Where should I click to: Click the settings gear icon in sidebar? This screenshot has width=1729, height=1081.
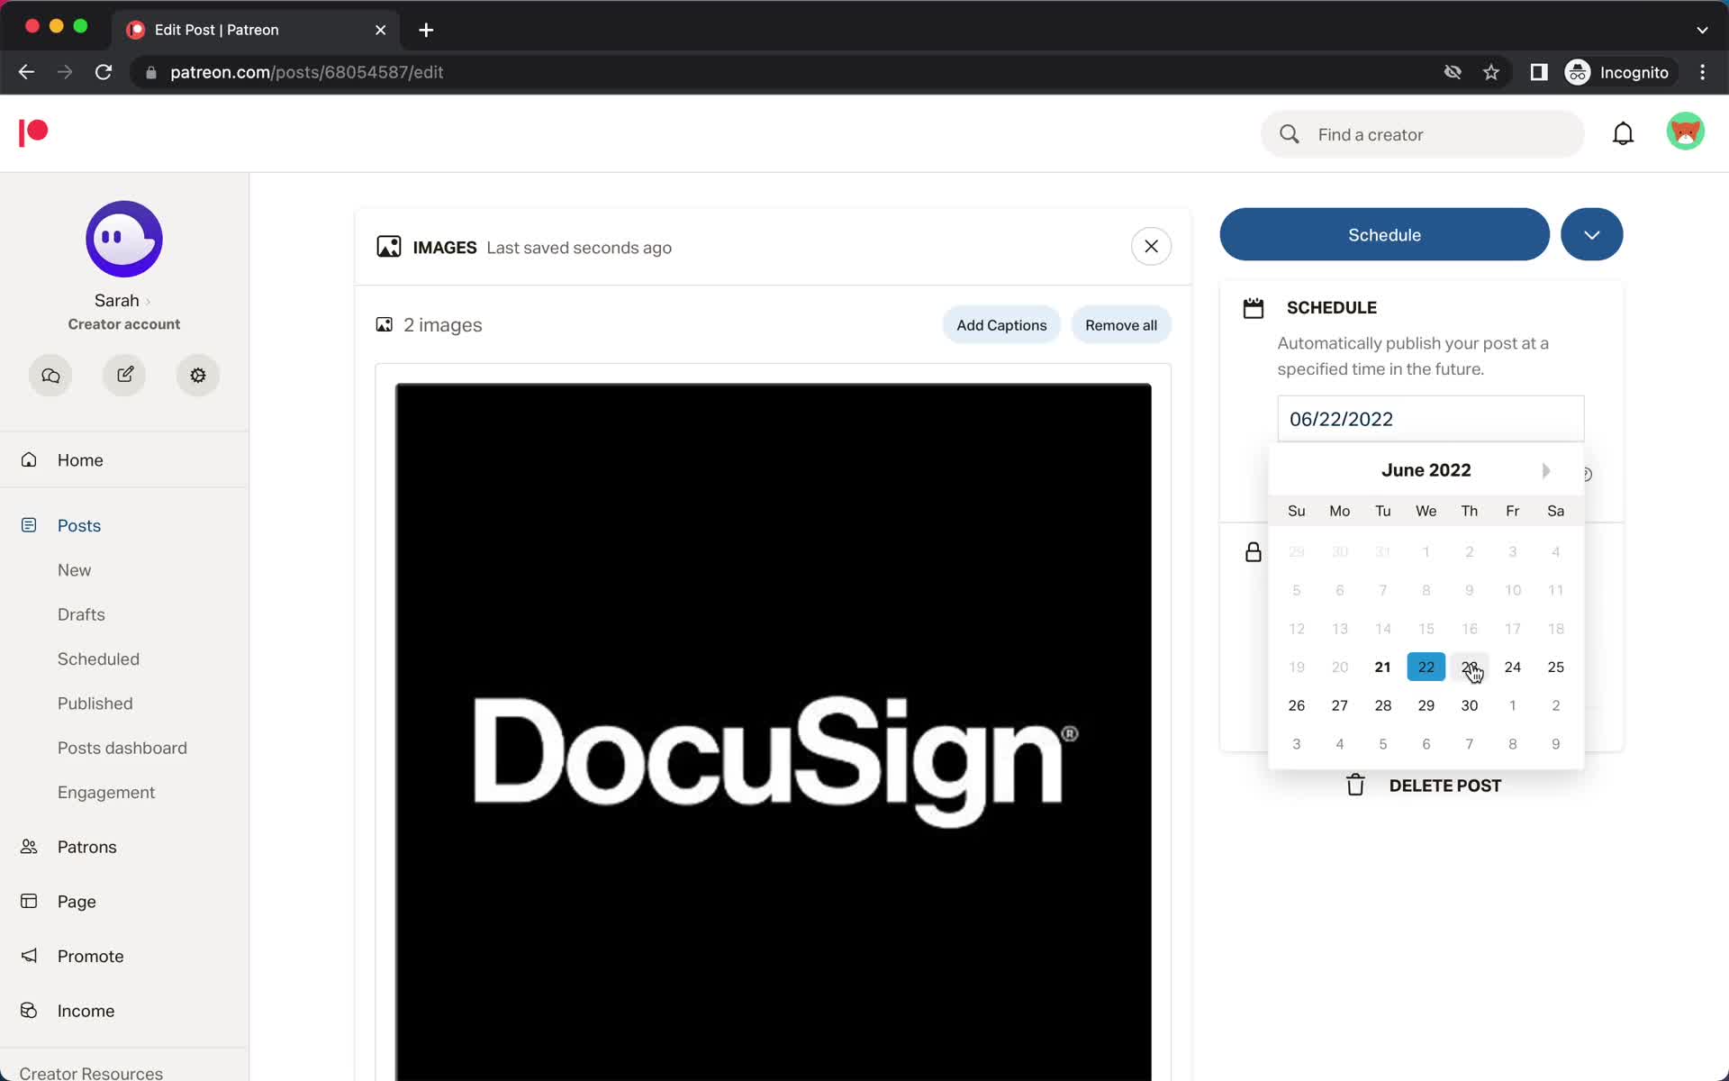[x=198, y=375]
